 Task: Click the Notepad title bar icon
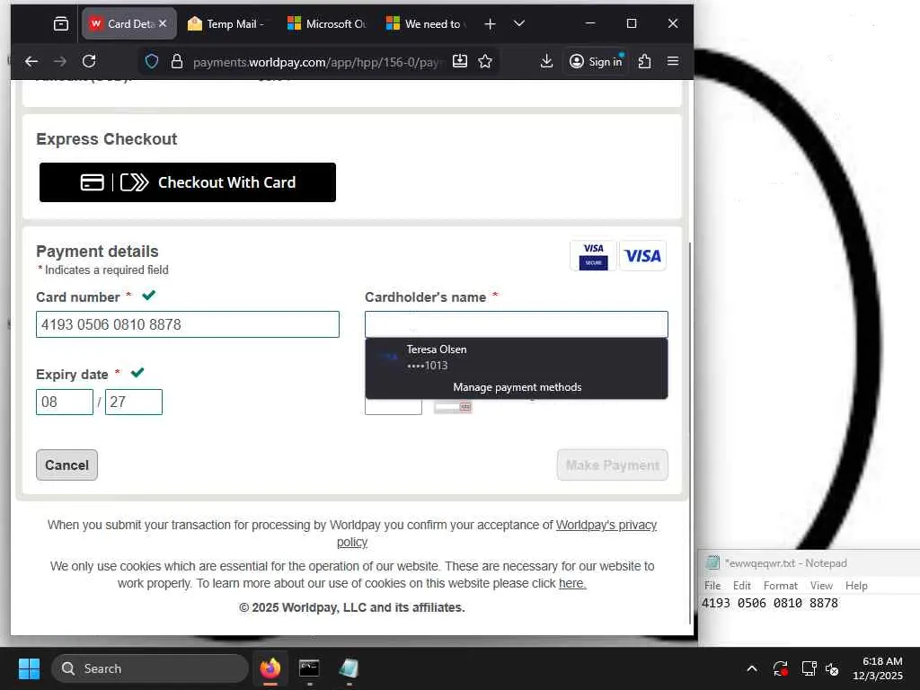click(712, 562)
